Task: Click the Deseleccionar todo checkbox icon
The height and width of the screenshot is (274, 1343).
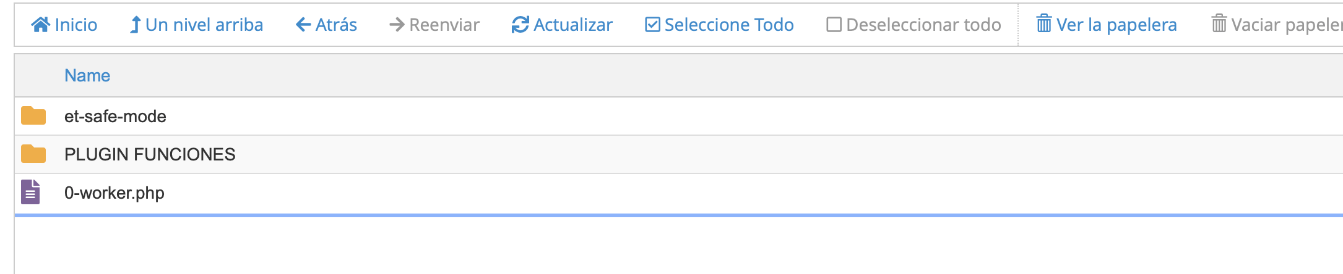Action: pyautogui.click(x=834, y=25)
